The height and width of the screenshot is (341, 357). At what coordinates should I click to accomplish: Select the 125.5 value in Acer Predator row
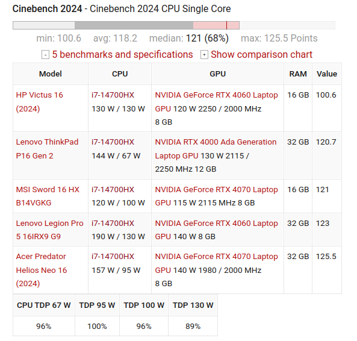326,257
